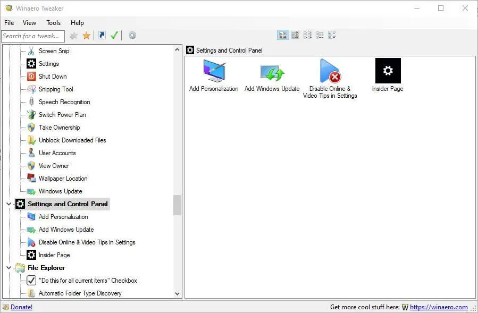478x313 pixels.
Task: Open the Help menu
Action: pos(77,23)
